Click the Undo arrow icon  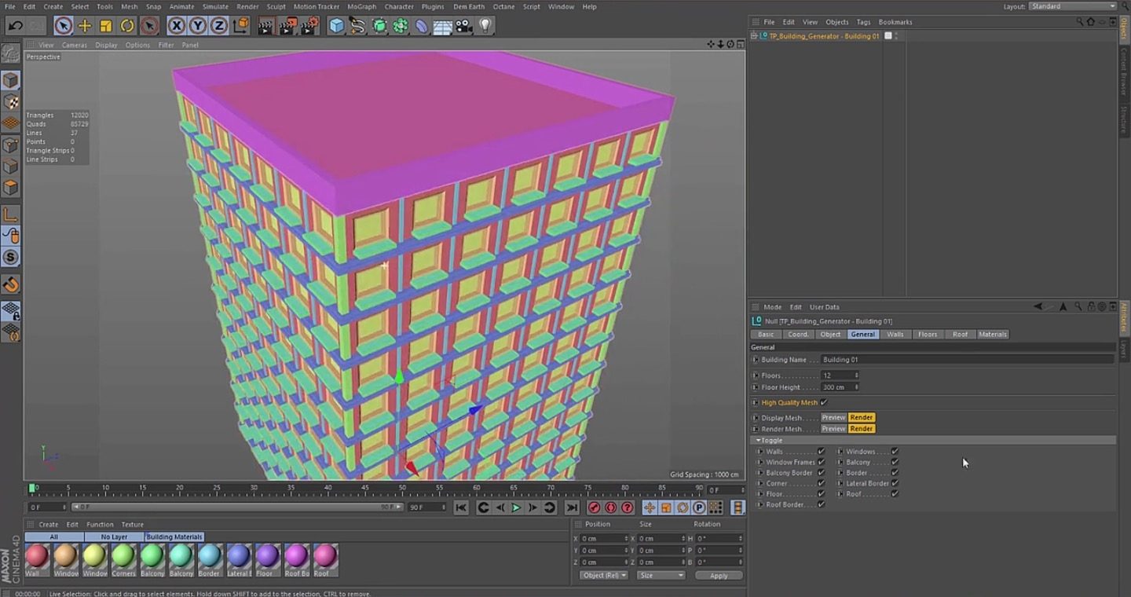click(x=15, y=26)
